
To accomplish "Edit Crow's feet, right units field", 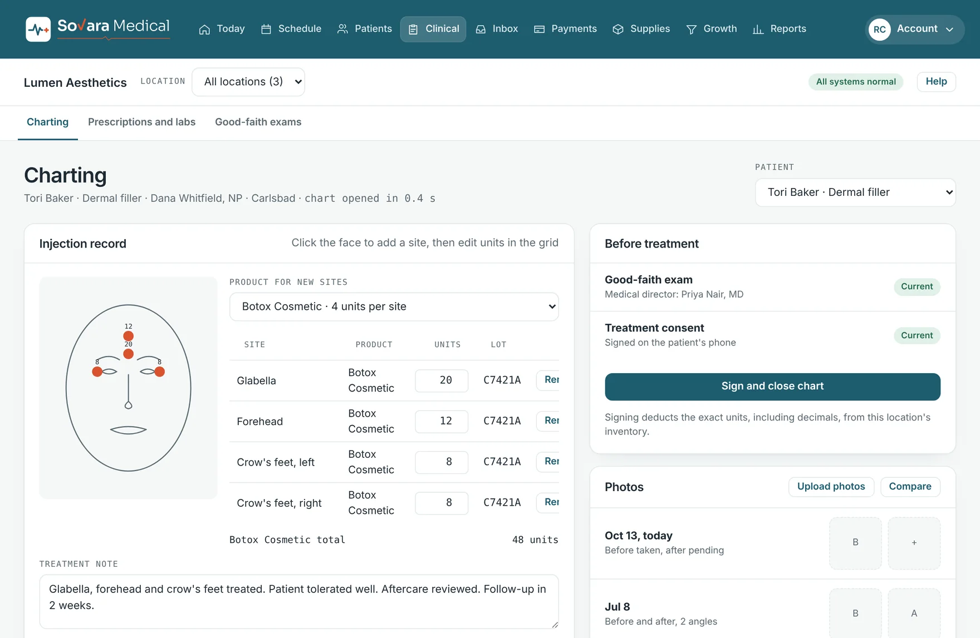I will [442, 503].
